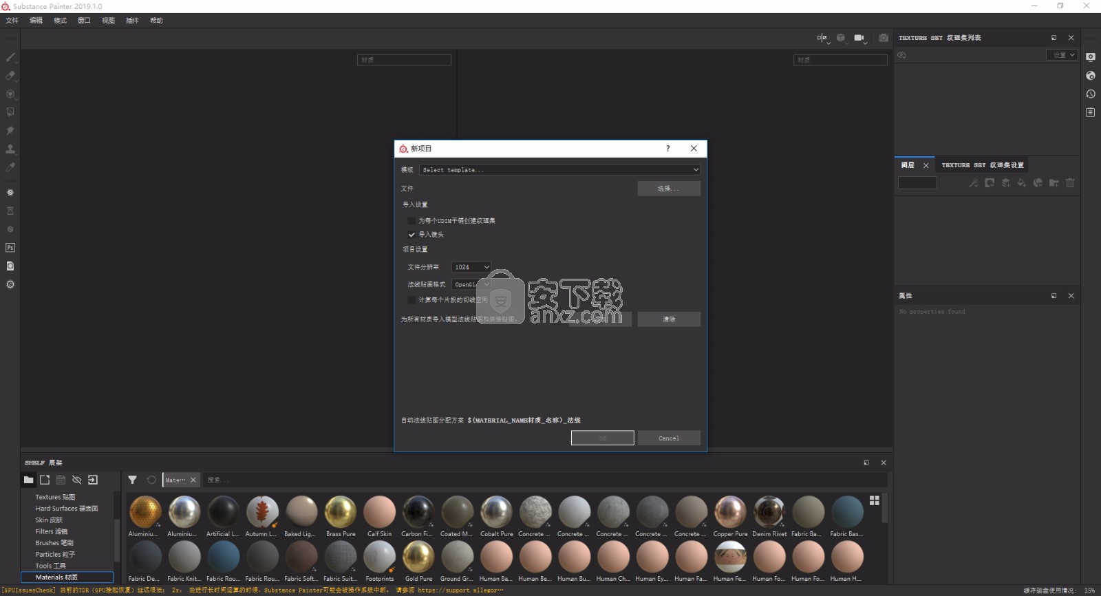Select the Projection tool in left toolbar
Image resolution: width=1101 pixels, height=596 pixels.
point(10,94)
